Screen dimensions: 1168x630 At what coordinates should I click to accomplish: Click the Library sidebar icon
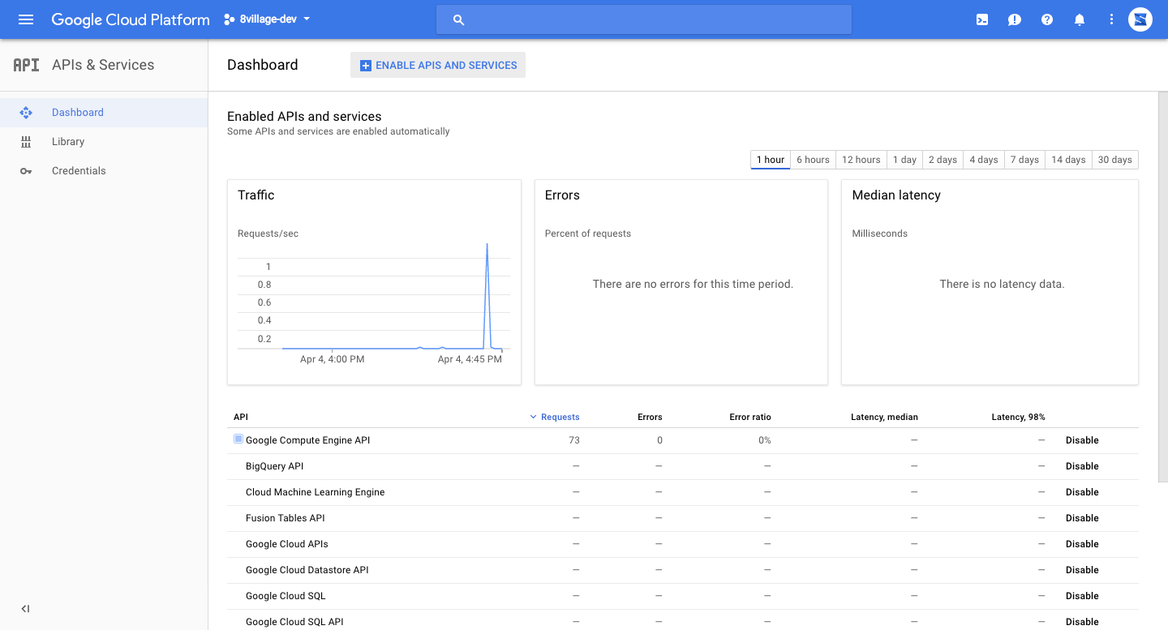26,142
